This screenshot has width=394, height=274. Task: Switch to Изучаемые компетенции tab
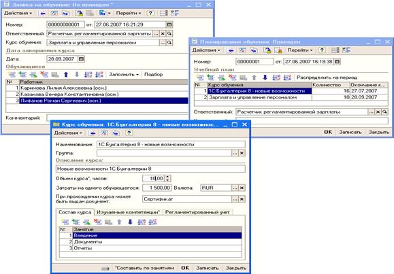[129, 212]
